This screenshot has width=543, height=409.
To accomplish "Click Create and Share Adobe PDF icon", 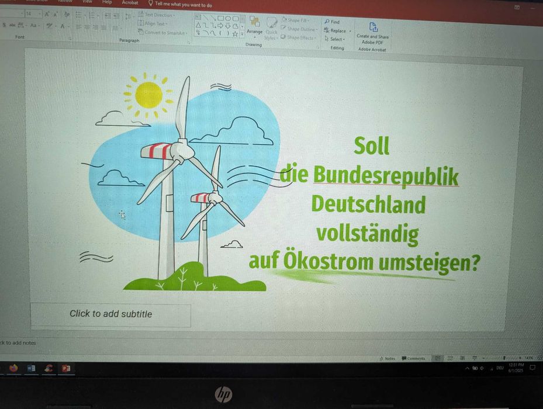I will (373, 27).
